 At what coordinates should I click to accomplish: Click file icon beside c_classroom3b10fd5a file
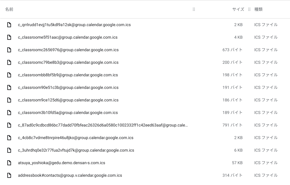(9, 113)
